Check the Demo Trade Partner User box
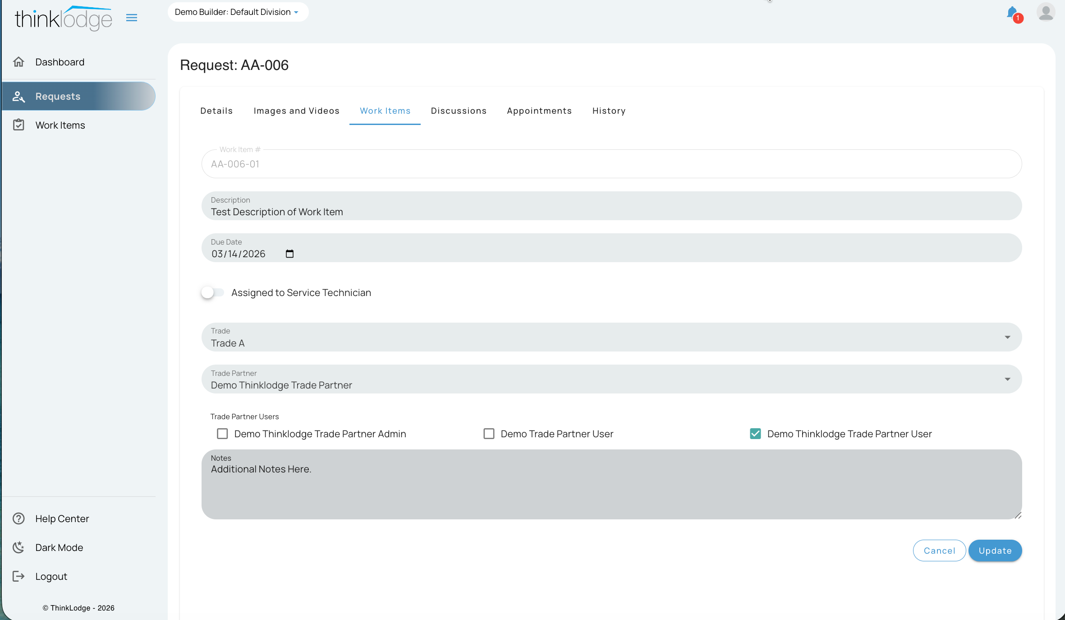The image size is (1065, 620). [x=489, y=434]
